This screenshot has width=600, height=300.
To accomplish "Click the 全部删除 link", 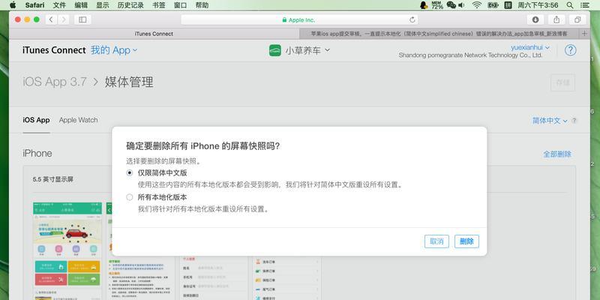I will click(557, 154).
